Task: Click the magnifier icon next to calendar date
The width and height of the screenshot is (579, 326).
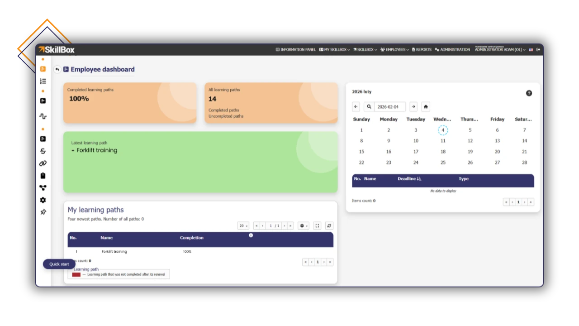Action: tap(369, 106)
